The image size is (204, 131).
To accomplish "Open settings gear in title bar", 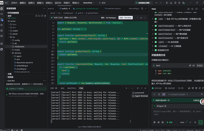I will [x=179, y=3].
